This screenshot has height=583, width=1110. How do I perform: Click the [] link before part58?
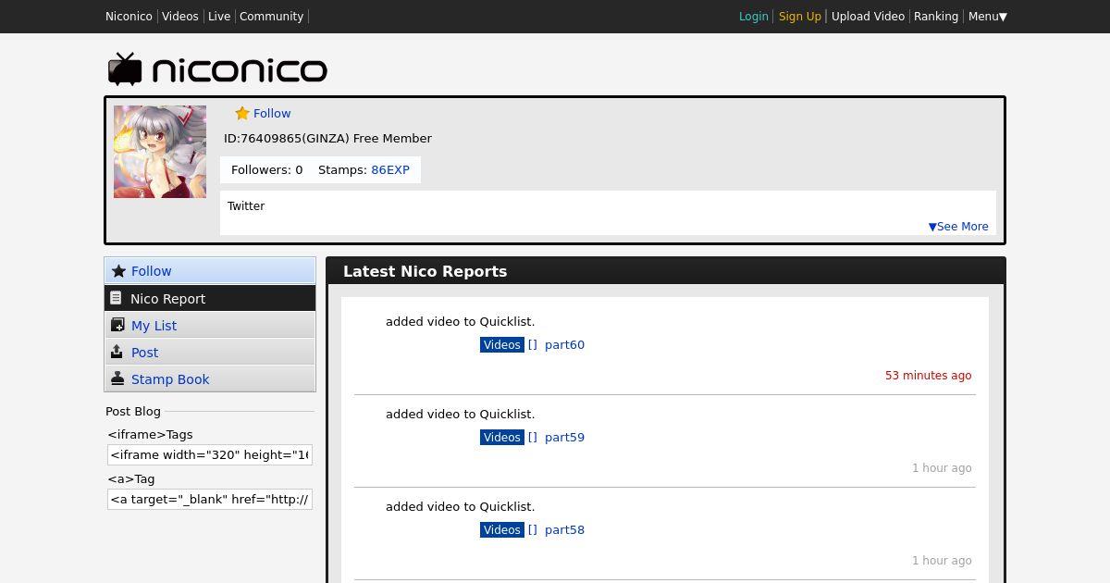[533, 530]
